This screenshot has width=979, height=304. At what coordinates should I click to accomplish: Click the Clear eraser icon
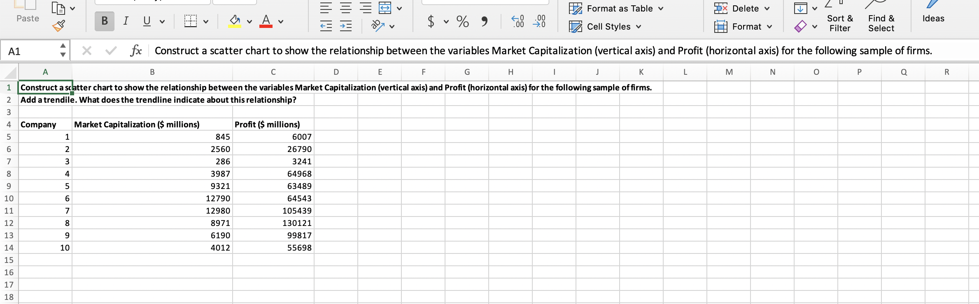[x=800, y=26]
